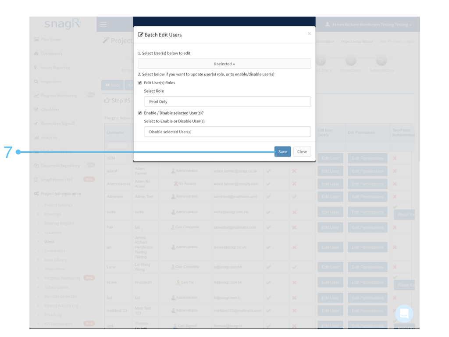
Task: Click the Project Setup Wizard breadcrumb
Action: [x=357, y=42]
